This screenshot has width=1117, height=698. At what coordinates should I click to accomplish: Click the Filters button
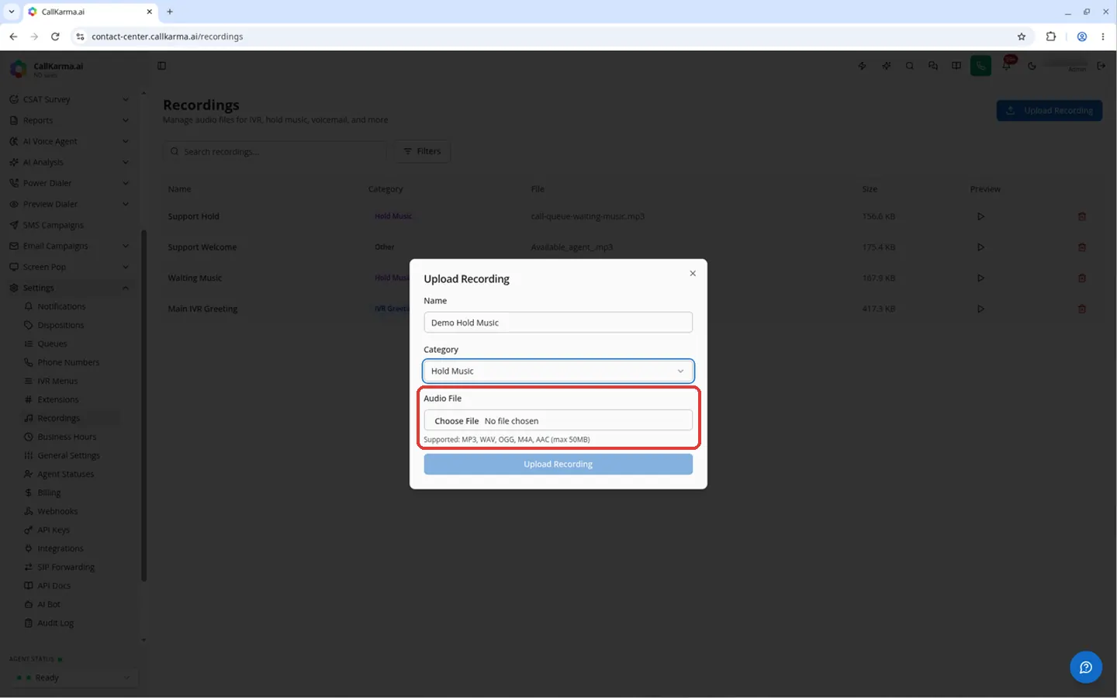[x=422, y=151]
